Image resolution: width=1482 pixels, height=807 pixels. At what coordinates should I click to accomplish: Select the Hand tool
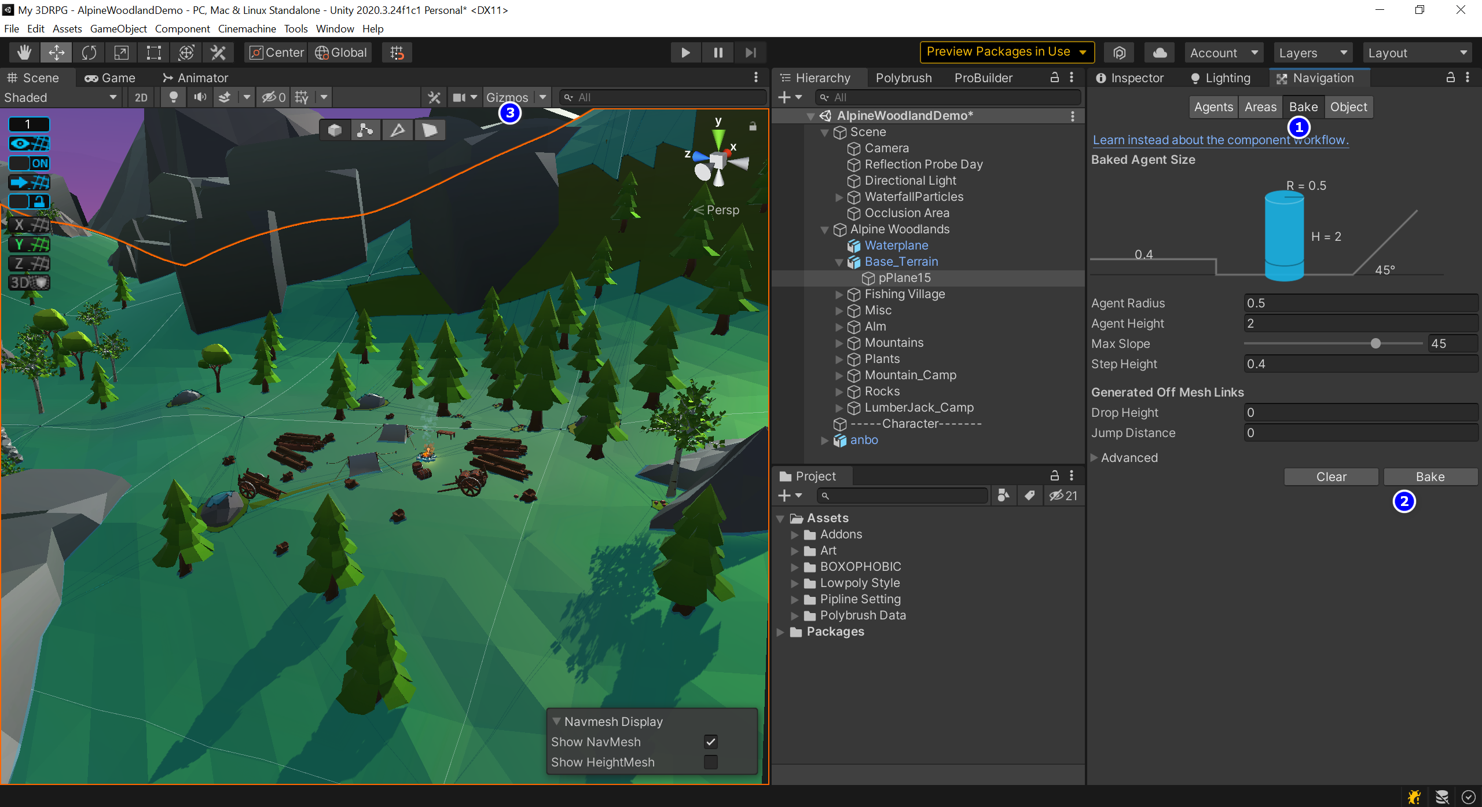(24, 53)
